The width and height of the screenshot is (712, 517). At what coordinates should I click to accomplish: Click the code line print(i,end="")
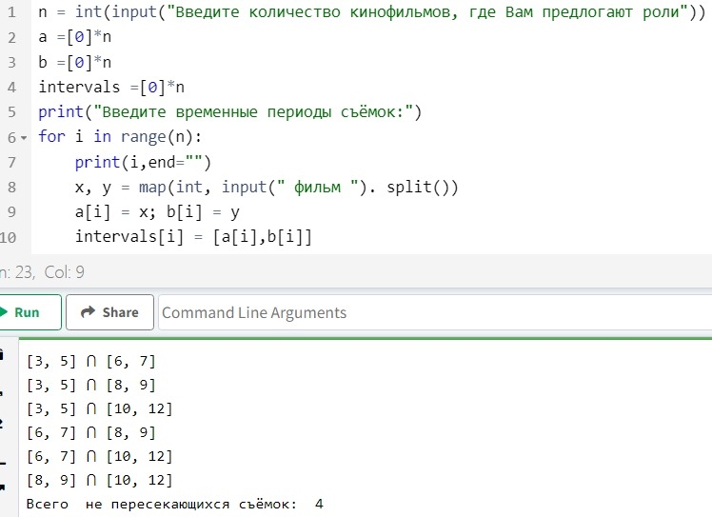[x=143, y=162]
